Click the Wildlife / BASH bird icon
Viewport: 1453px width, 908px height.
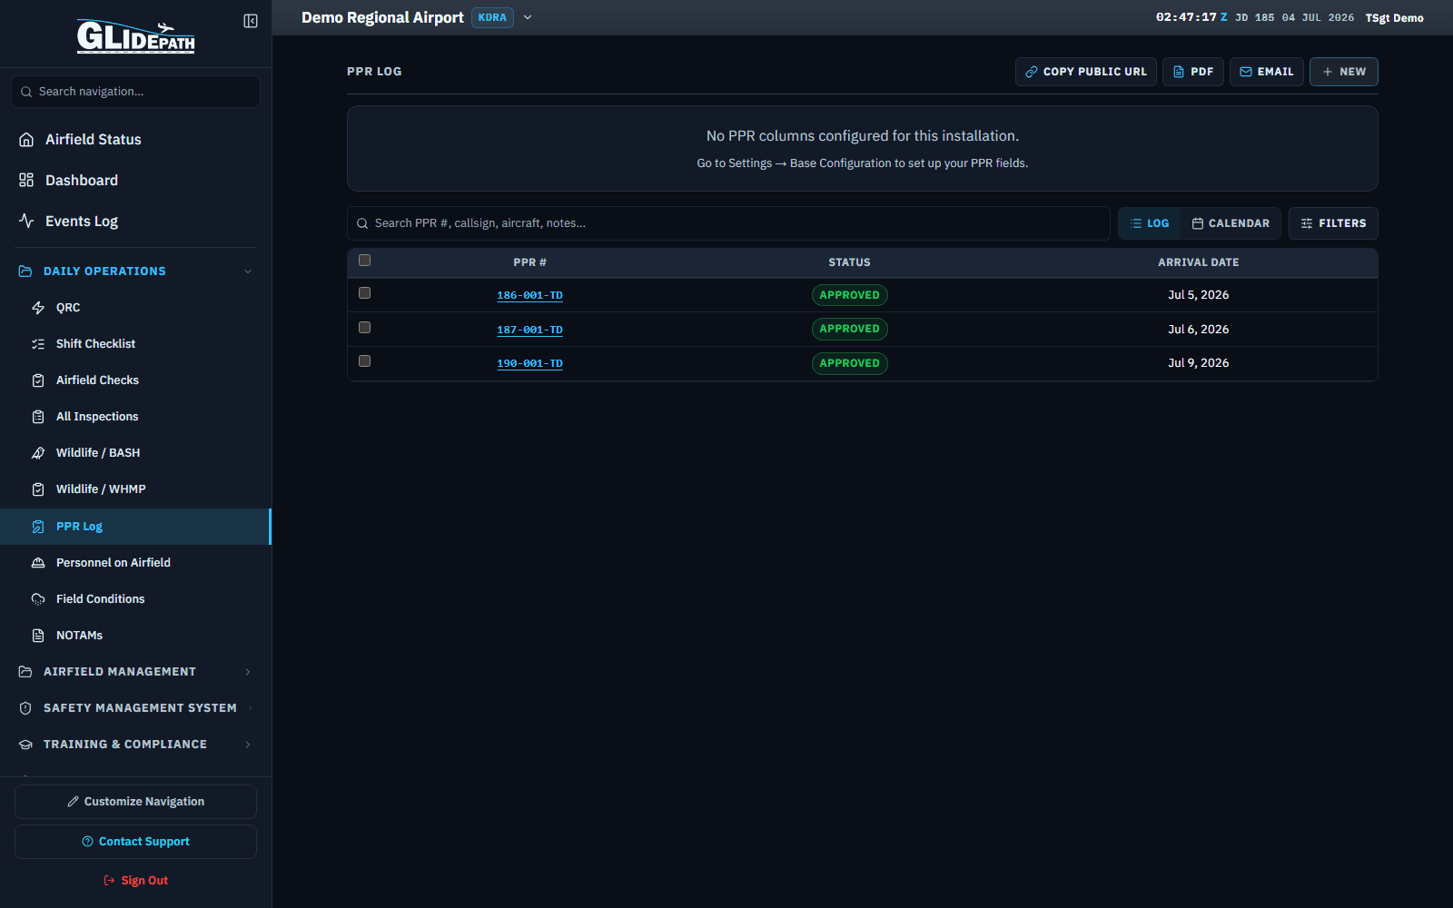pyautogui.click(x=38, y=453)
